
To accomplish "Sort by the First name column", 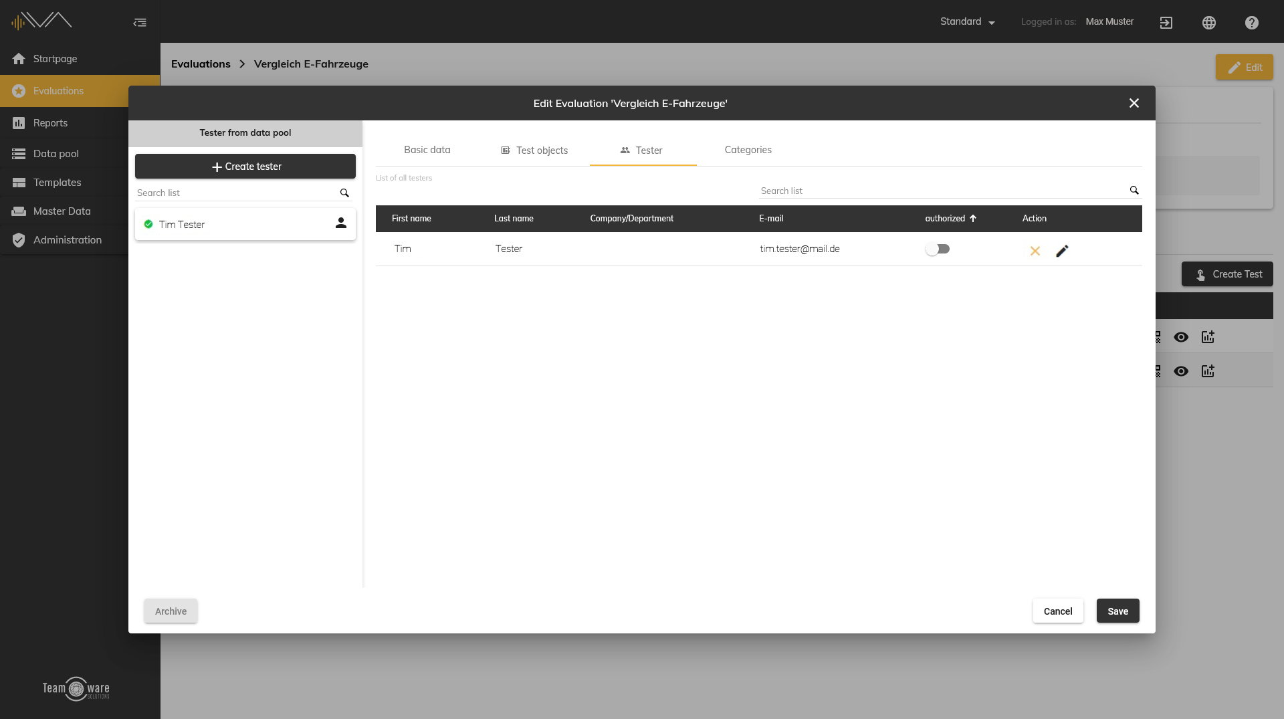I will [x=411, y=219].
